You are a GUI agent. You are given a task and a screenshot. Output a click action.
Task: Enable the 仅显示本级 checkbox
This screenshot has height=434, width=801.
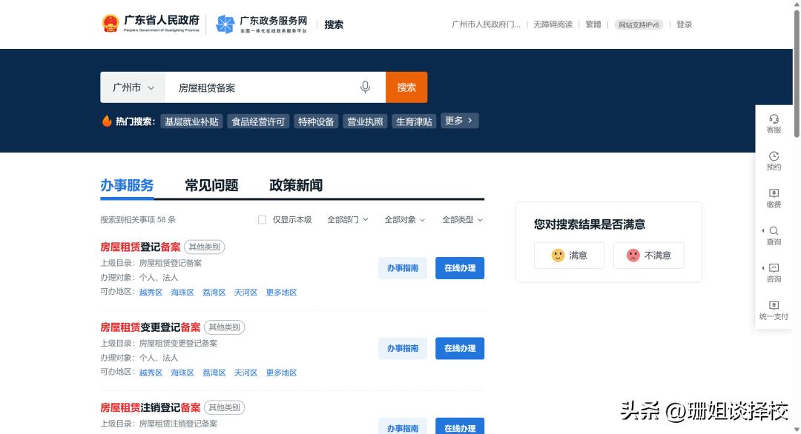[x=262, y=219]
